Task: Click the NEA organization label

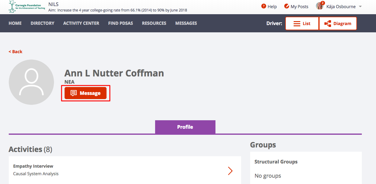Action: click(69, 82)
